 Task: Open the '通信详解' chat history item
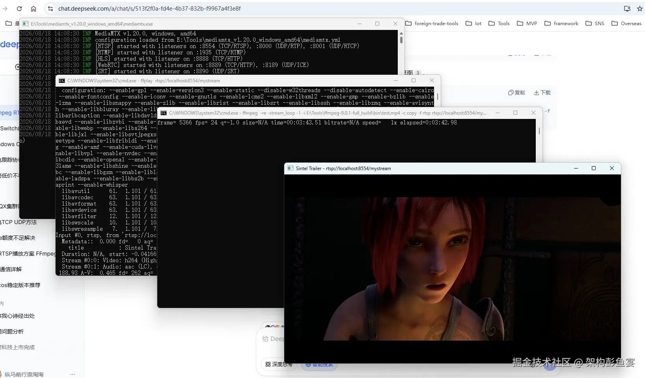11,269
